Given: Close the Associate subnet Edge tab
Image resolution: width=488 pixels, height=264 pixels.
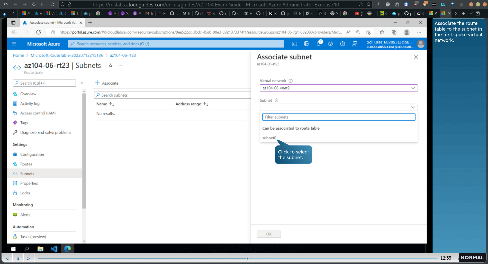Looking at the screenshot, I should (81, 23).
